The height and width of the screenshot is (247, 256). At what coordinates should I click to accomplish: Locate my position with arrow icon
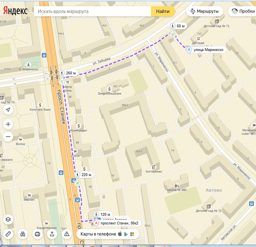8,110
